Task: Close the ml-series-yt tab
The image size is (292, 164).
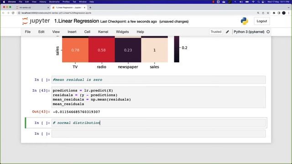Action: tap(48, 7)
